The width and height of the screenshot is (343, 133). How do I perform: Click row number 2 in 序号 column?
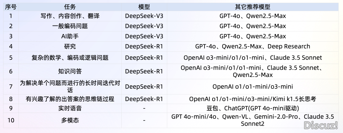pos(11,26)
